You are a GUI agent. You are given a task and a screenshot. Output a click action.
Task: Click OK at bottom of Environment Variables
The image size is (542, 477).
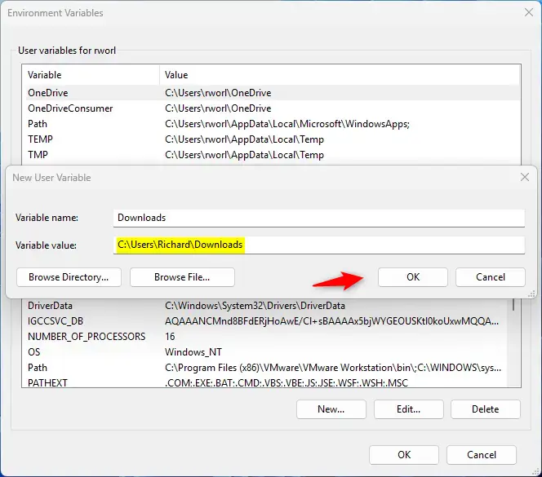(404, 454)
